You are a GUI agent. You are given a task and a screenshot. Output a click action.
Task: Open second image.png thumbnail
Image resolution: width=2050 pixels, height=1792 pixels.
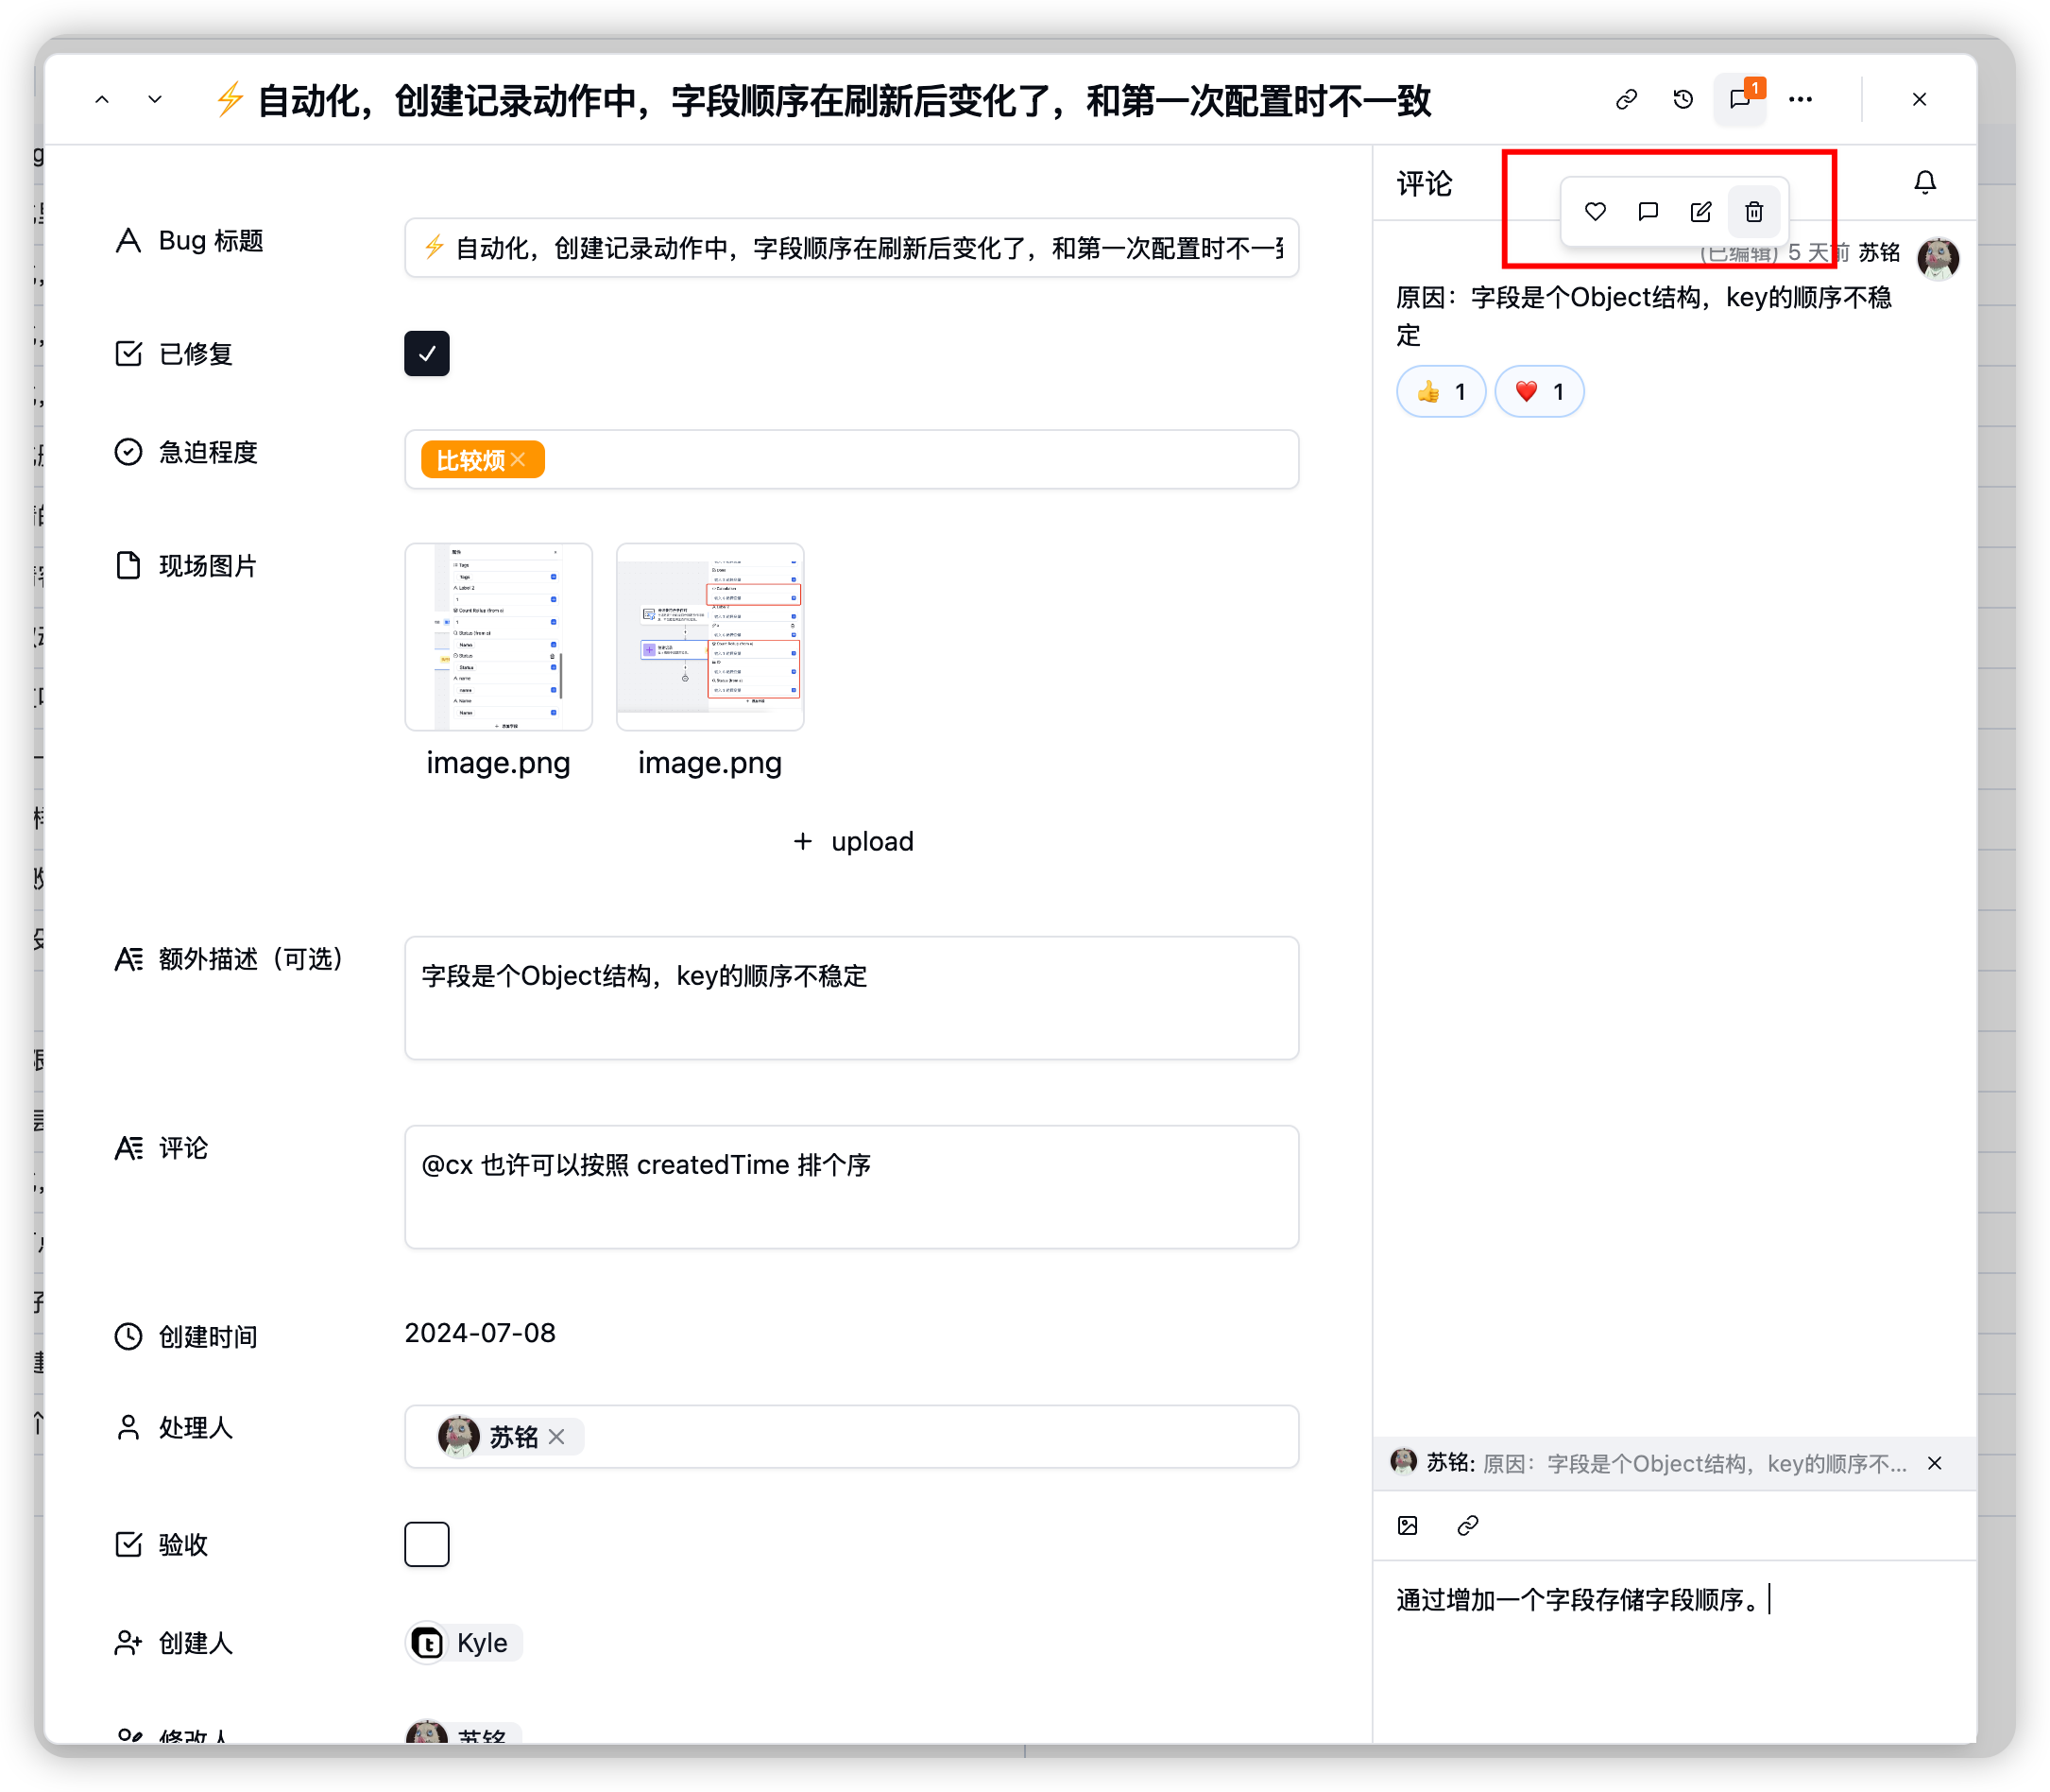click(x=710, y=637)
